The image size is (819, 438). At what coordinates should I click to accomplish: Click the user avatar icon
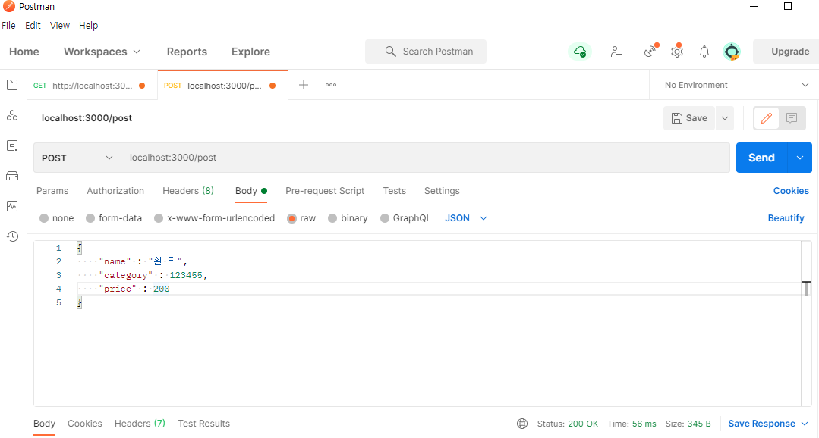(731, 52)
